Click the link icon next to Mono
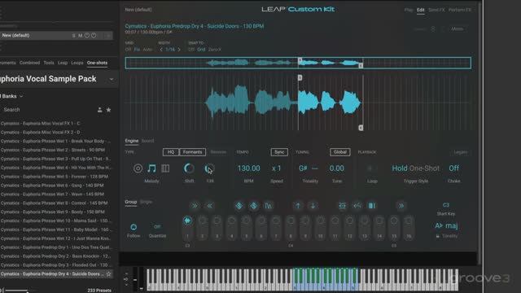 tap(432, 29)
